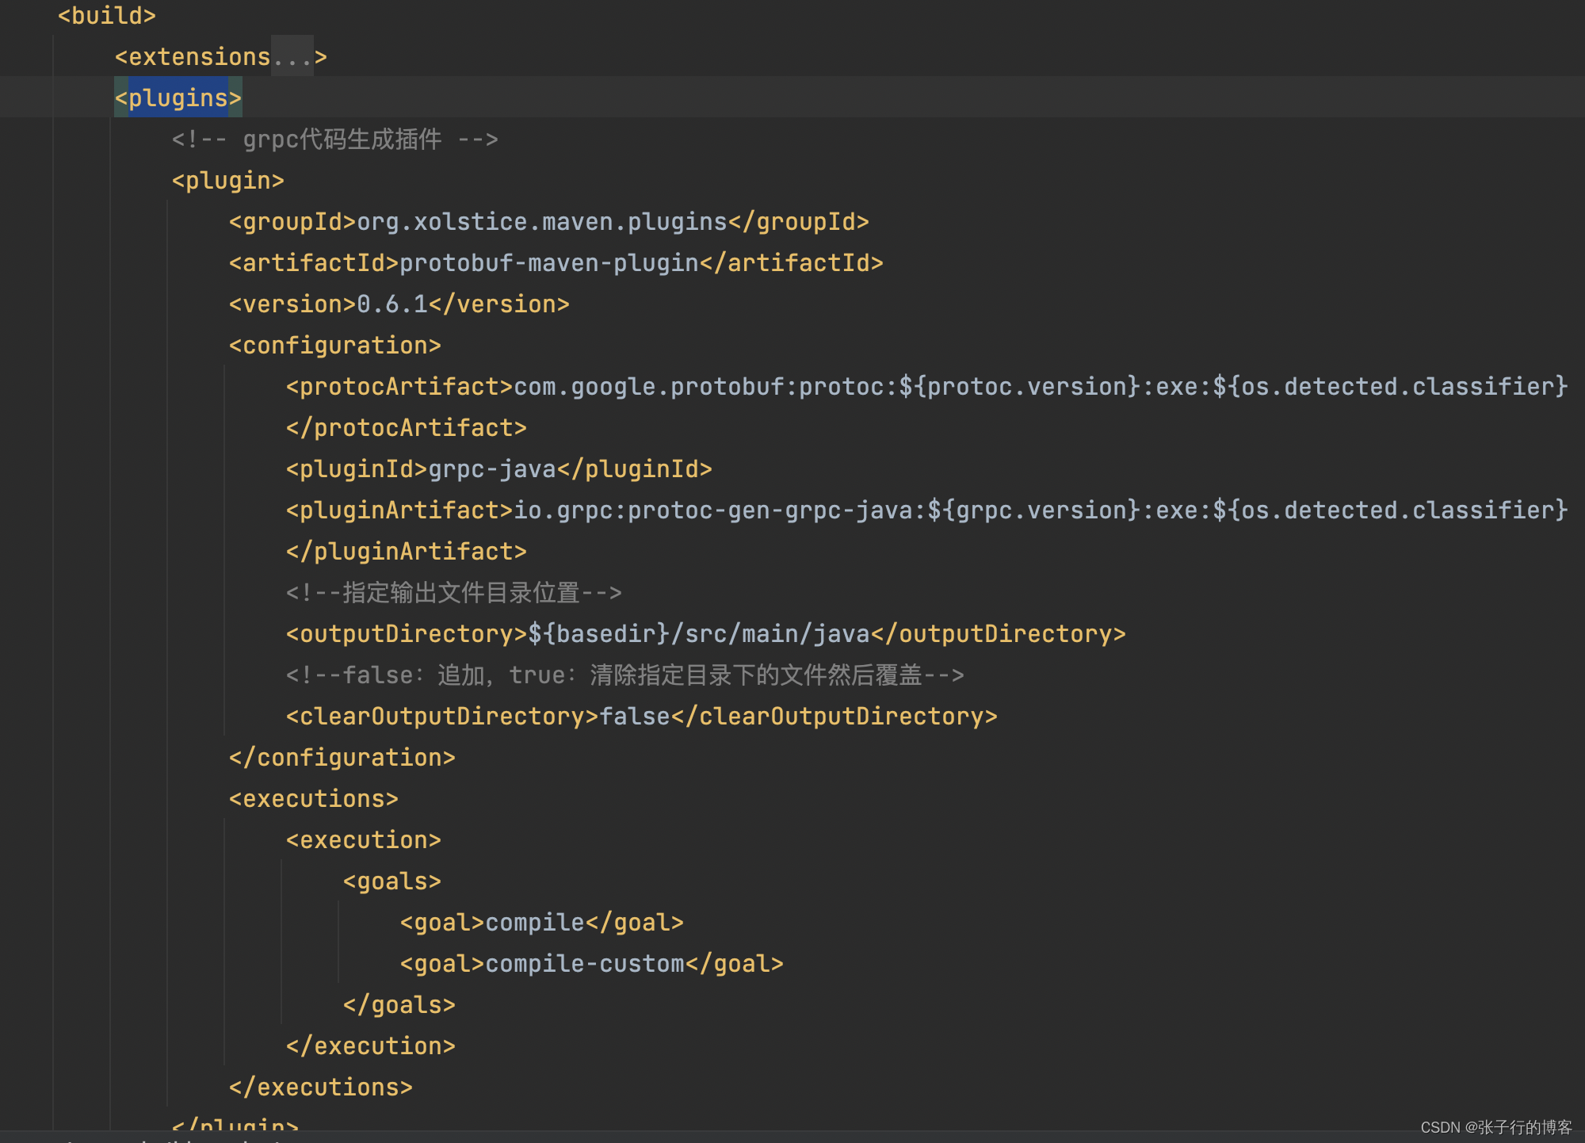Click pluginId grpc-java line

coord(499,469)
